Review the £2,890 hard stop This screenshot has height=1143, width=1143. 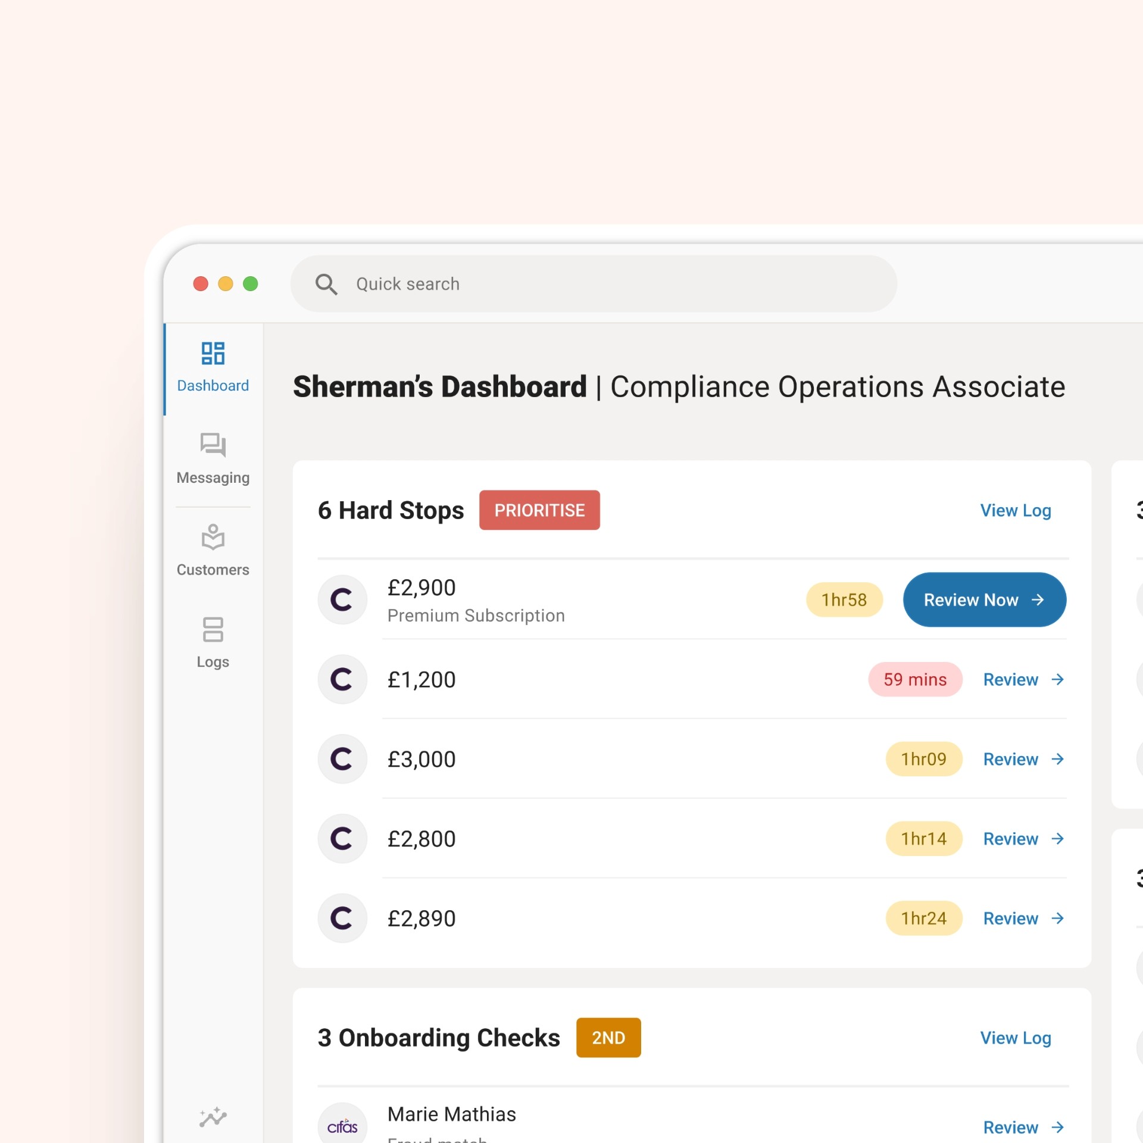1023,919
